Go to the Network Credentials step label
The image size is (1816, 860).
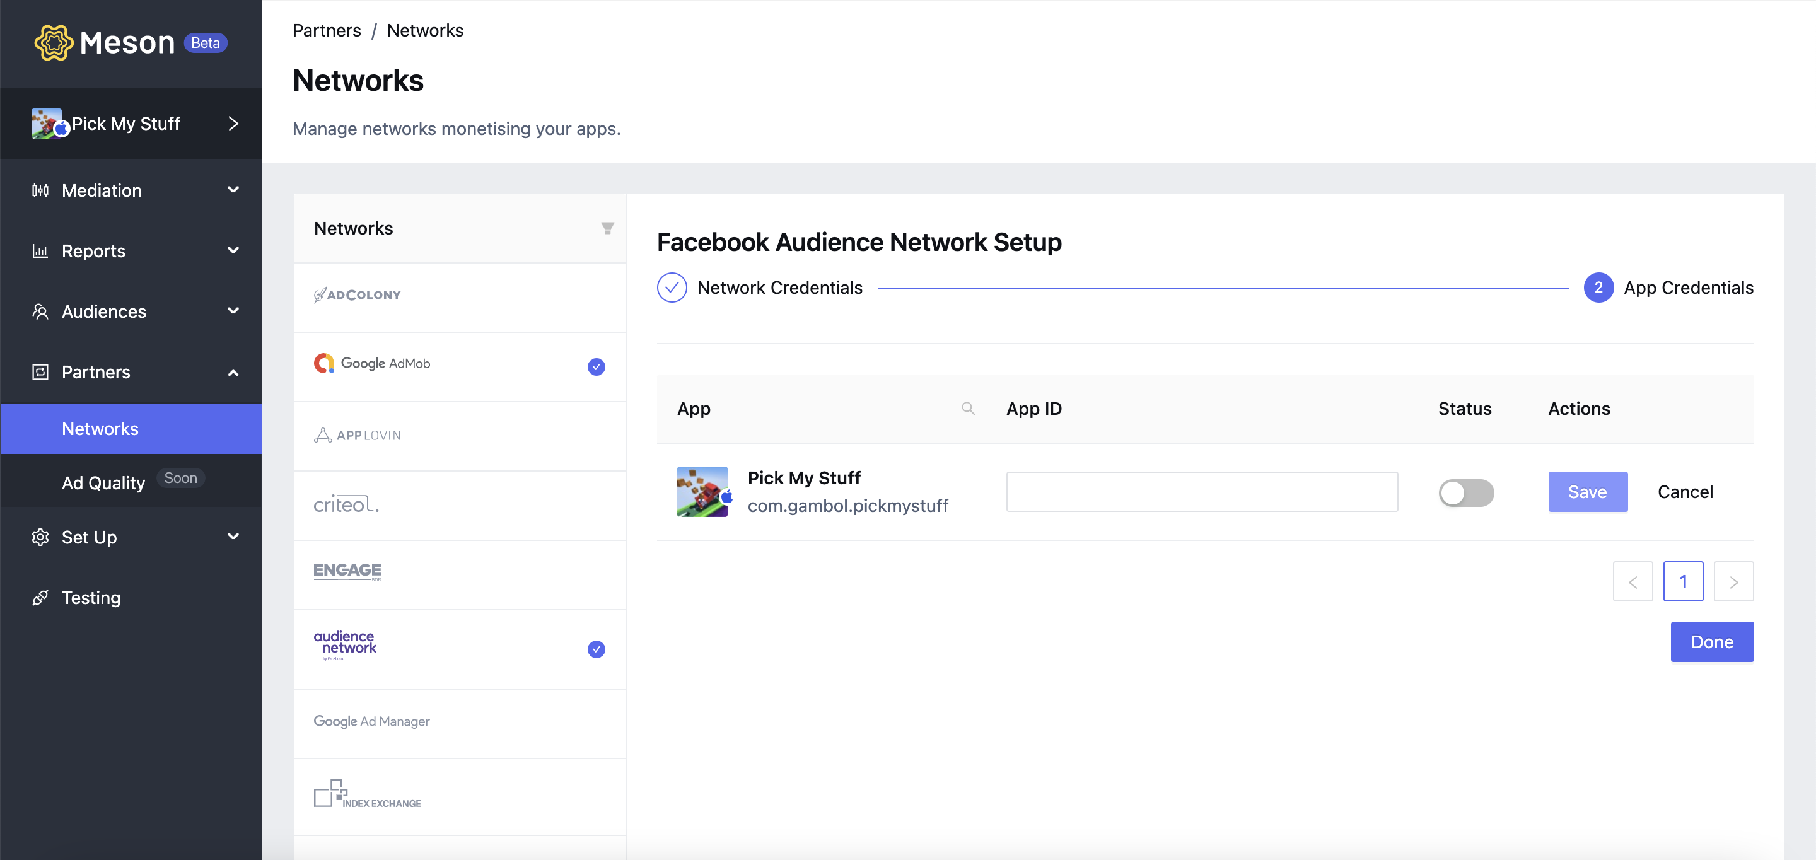[780, 288]
